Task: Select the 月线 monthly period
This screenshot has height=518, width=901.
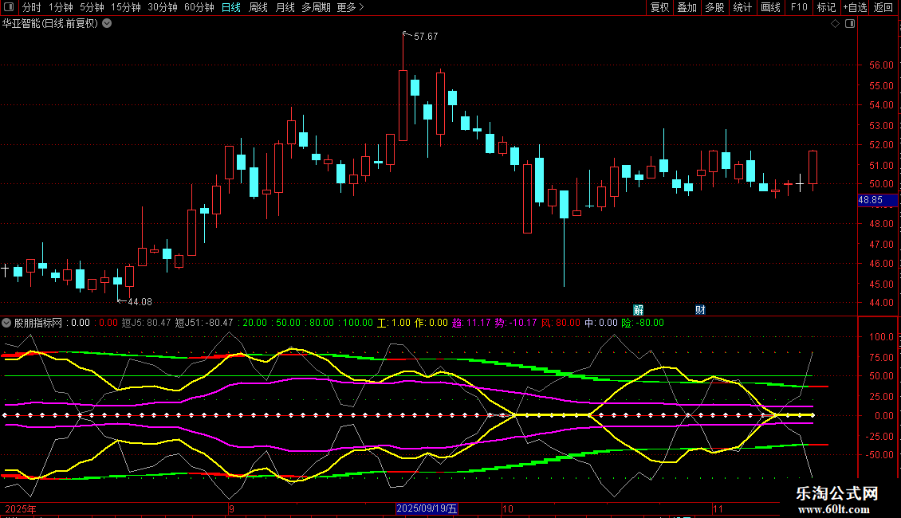Action: click(x=285, y=7)
